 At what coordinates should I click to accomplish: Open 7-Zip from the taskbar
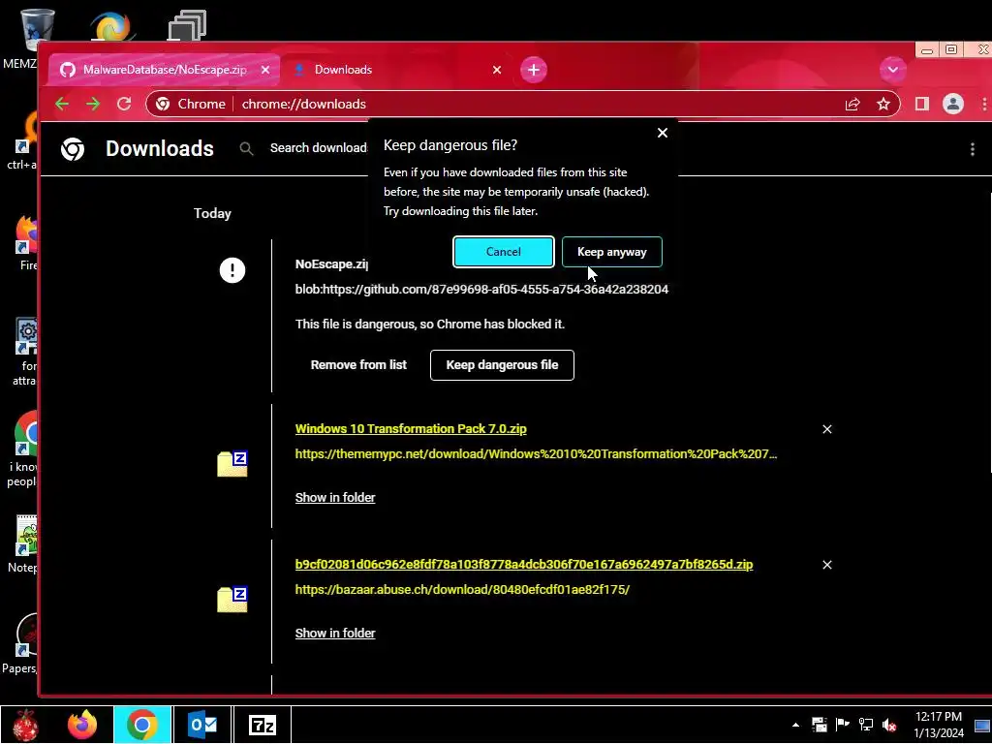click(262, 725)
